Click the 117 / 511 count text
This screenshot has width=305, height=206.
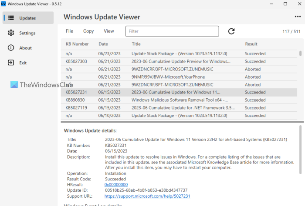pos(291,31)
